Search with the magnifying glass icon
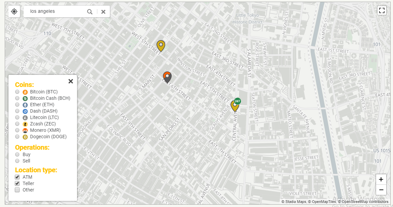This screenshot has width=393, height=207. (90, 11)
